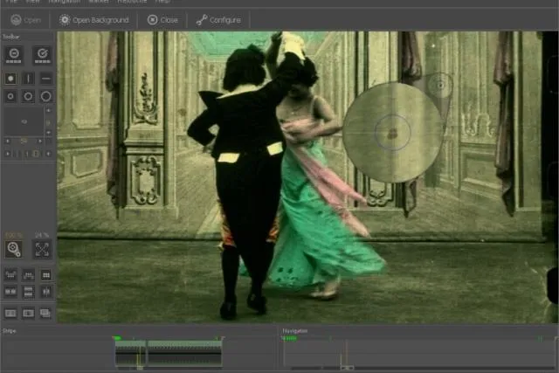Click the Close toolbar button
559x373 pixels.
coord(162,20)
